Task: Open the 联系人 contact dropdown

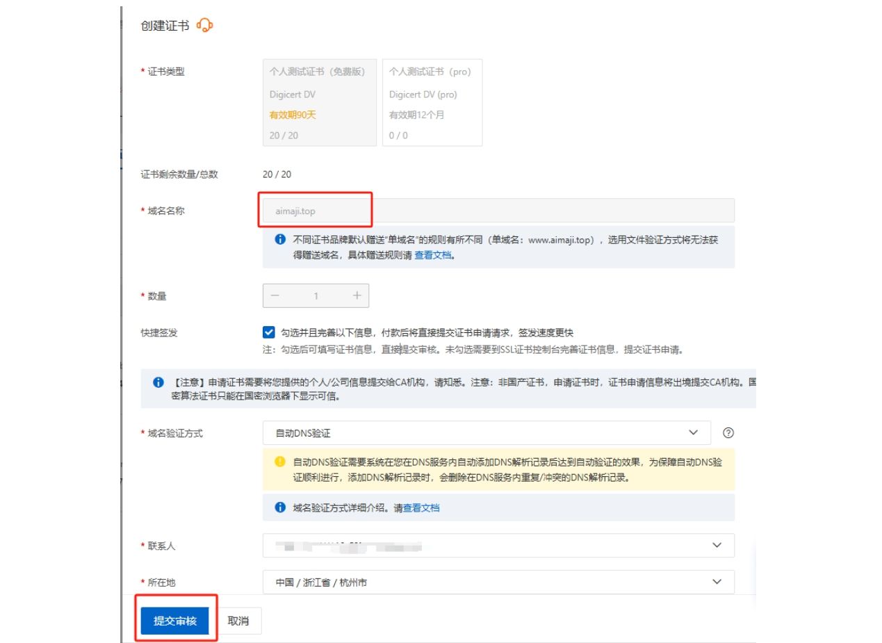Action: click(x=498, y=546)
